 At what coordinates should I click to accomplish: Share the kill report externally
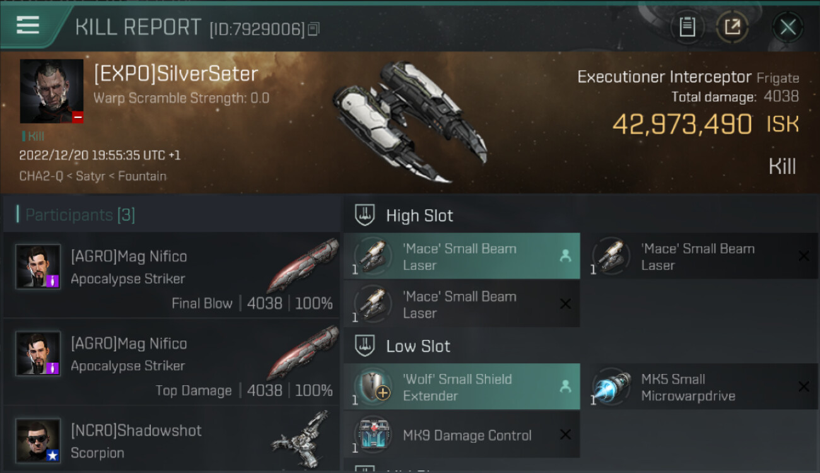click(732, 27)
